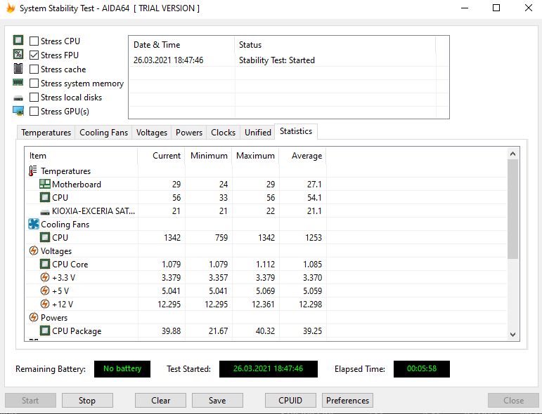
Task: Select the Statistics tab
Action: (x=296, y=131)
